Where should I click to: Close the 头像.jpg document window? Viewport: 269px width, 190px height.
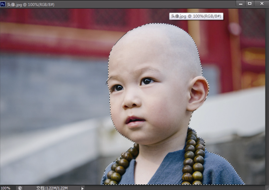pyautogui.click(x=261, y=3)
